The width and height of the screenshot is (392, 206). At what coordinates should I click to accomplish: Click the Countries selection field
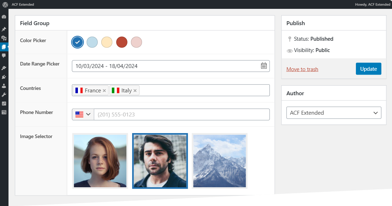coord(171,90)
